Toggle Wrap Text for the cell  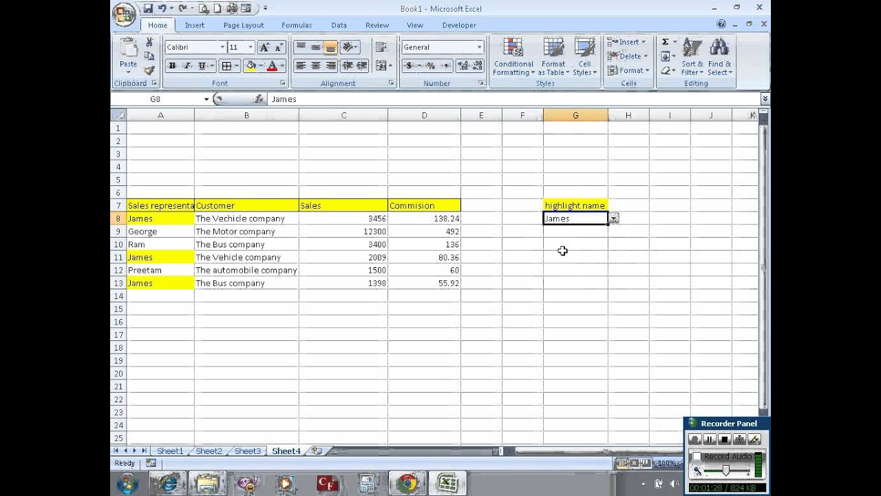pyautogui.click(x=381, y=47)
